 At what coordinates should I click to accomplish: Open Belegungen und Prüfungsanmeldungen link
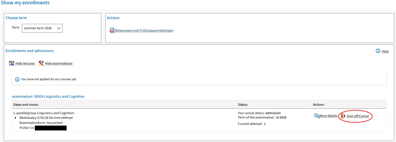(144, 31)
